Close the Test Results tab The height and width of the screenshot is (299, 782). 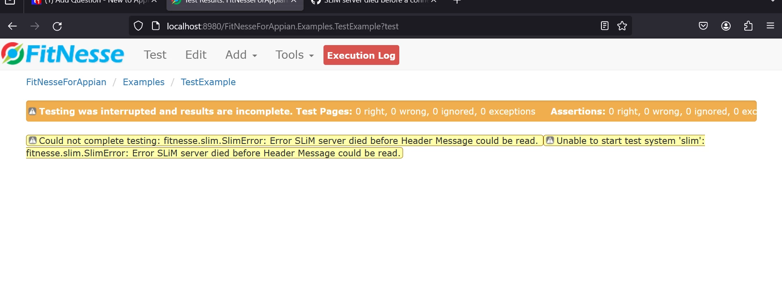pos(294,1)
